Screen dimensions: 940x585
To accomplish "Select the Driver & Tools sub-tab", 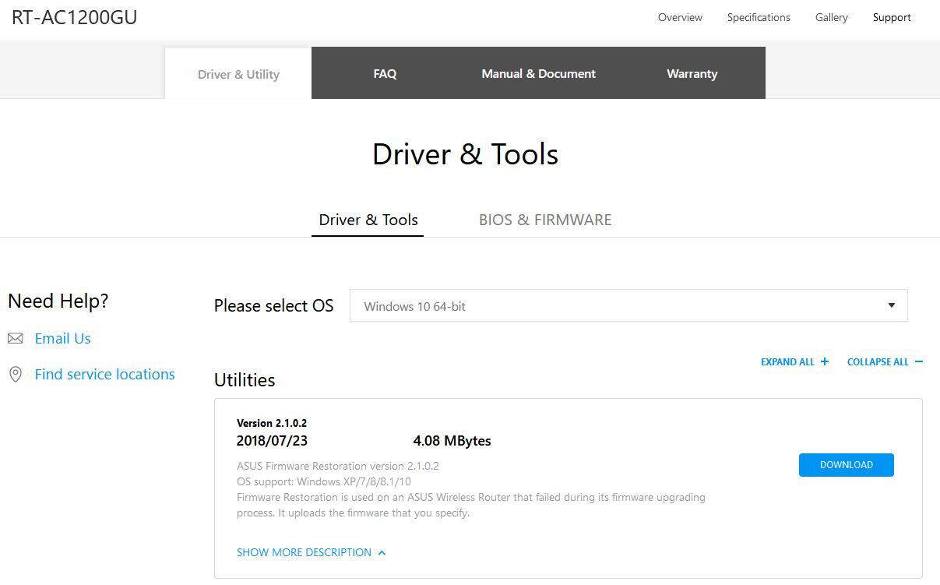I will click(368, 220).
